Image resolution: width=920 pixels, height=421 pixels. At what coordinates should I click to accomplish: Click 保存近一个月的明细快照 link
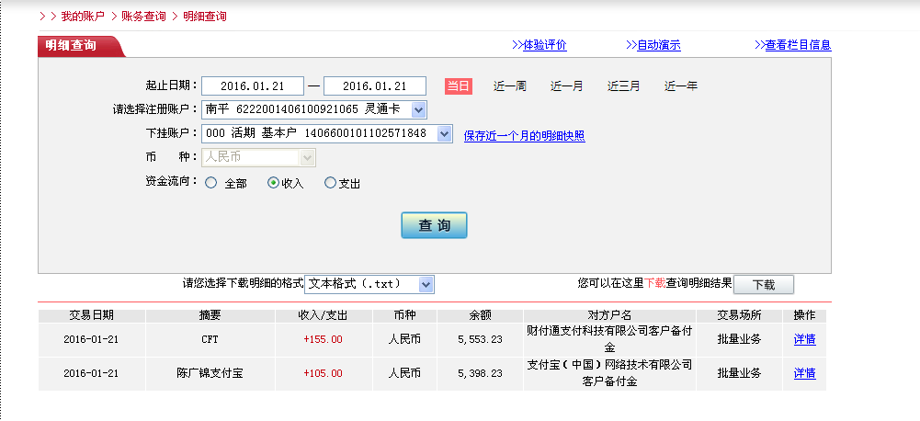click(x=524, y=136)
